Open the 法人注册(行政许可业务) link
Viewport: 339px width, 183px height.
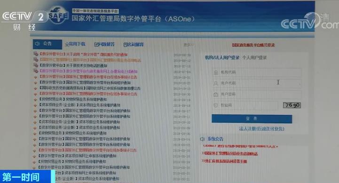261,128
